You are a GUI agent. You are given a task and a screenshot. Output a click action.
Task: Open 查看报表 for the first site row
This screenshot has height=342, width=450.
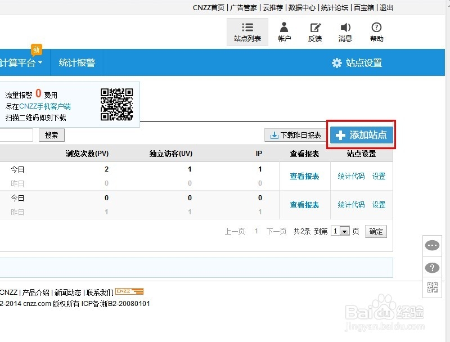(x=304, y=176)
